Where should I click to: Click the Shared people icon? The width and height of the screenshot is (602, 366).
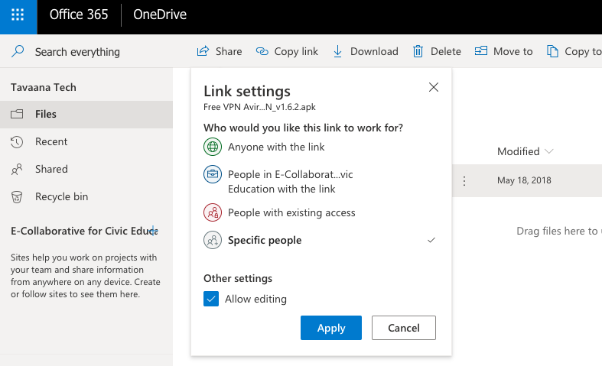17,170
